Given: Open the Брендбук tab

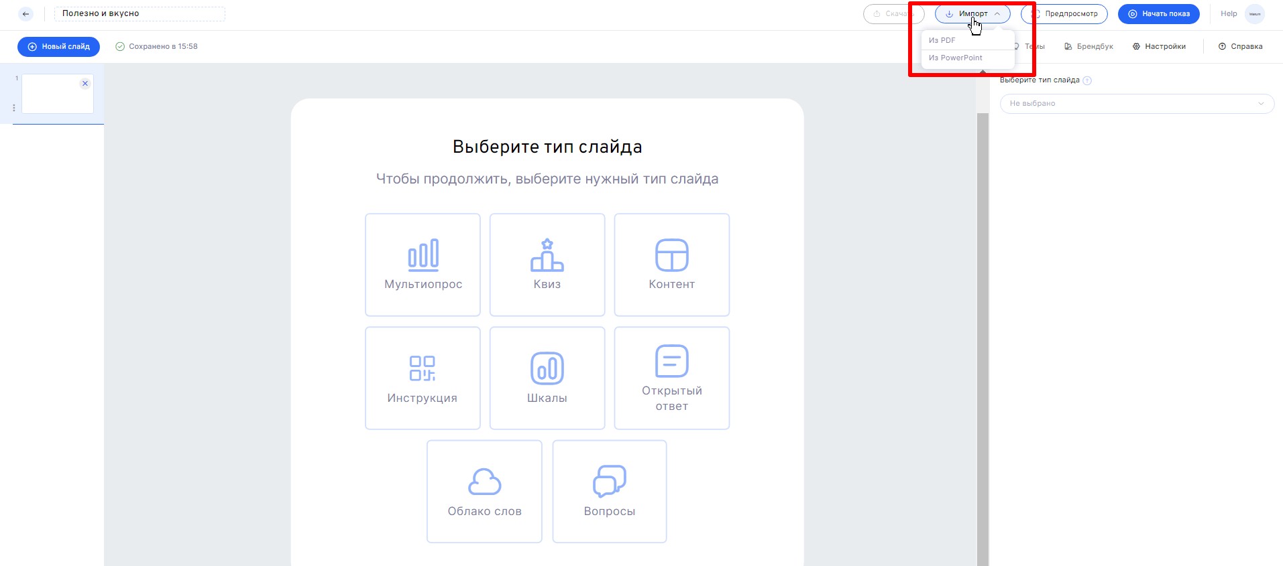Looking at the screenshot, I should click(x=1089, y=46).
